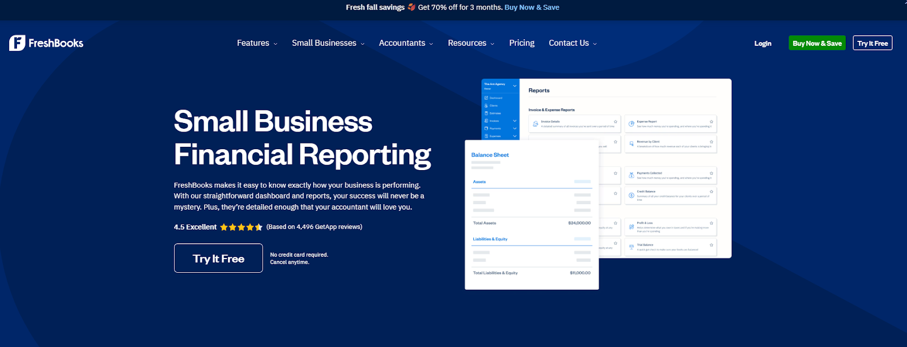Click the $11,000.00 total liabilities value
The height and width of the screenshot is (347, 907).
(x=580, y=273)
